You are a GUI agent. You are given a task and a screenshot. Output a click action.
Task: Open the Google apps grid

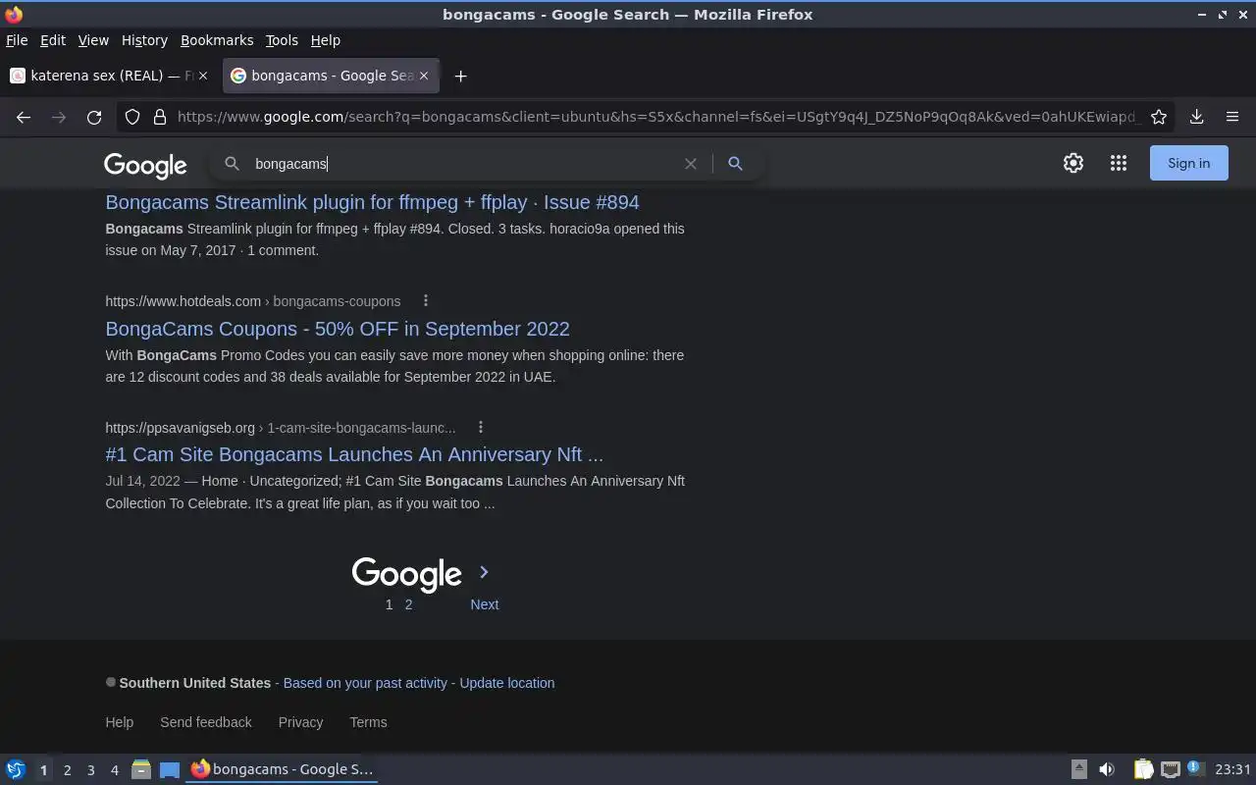tap(1119, 163)
